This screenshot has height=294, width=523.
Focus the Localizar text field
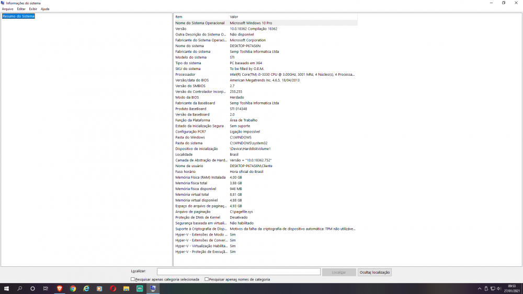[238, 272]
